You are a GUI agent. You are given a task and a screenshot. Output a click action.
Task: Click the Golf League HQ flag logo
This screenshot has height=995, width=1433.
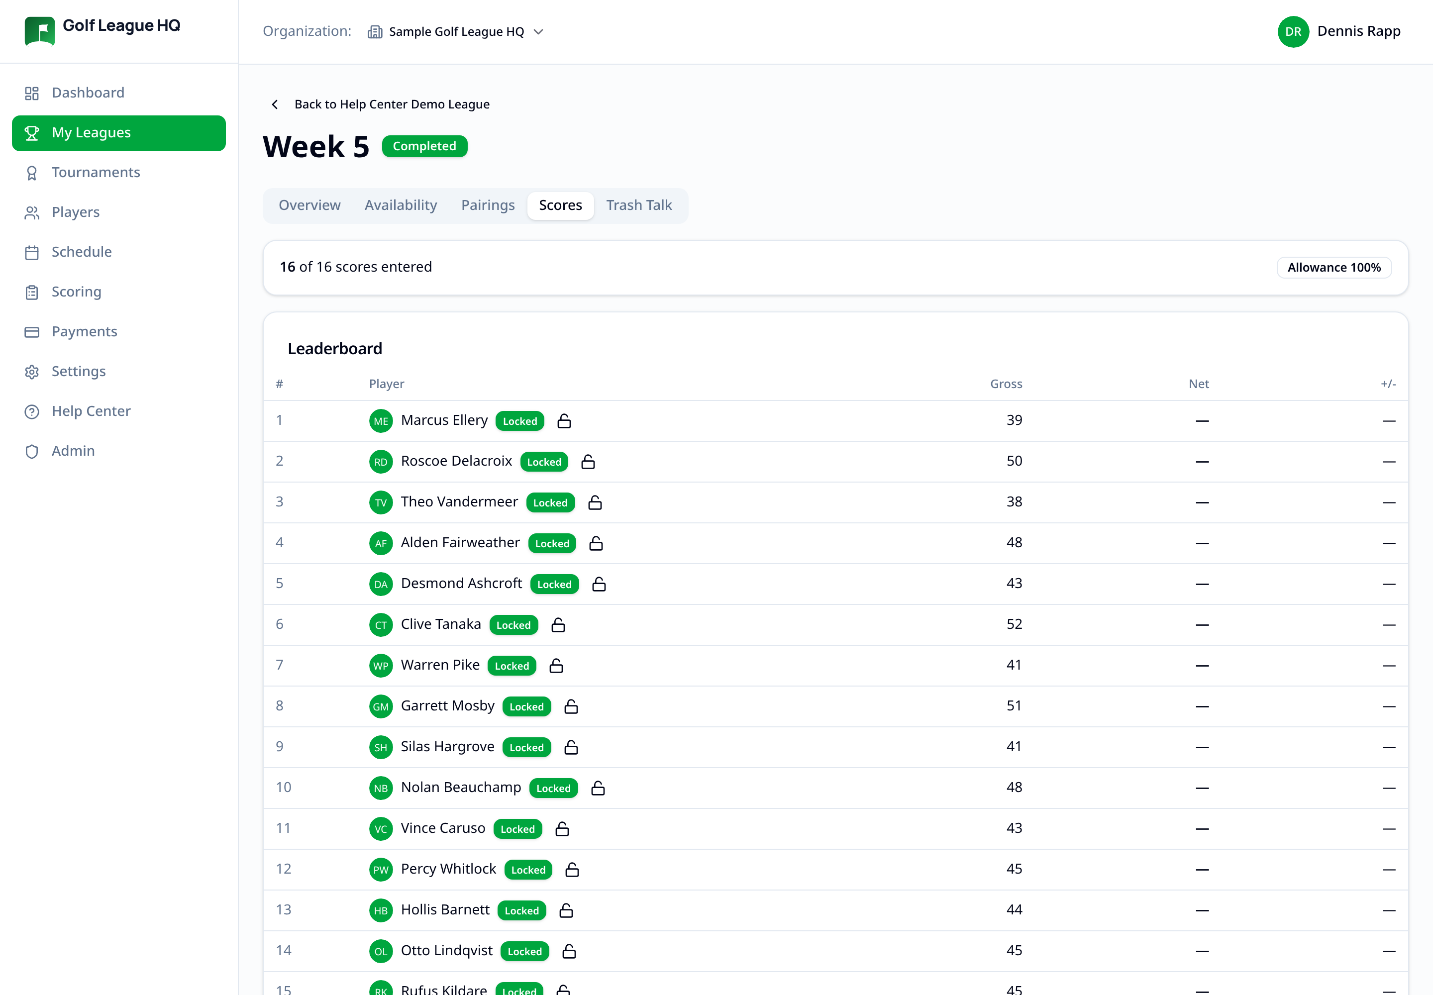click(39, 31)
